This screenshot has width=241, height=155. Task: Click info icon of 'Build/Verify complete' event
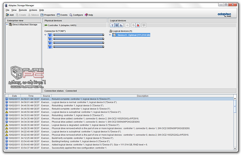(x=7, y=138)
